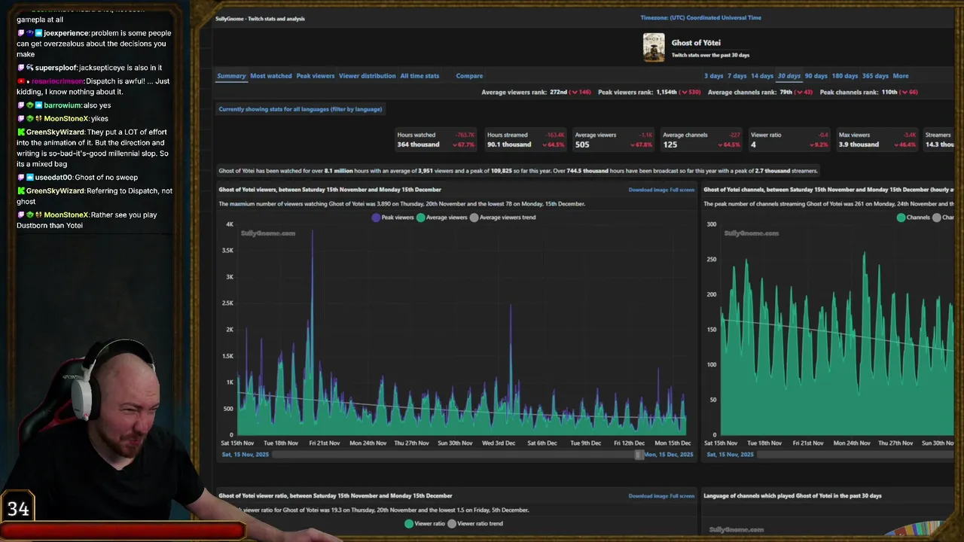Click Download image on the viewer ratio chart
Screen dimensions: 964x542
point(648,496)
